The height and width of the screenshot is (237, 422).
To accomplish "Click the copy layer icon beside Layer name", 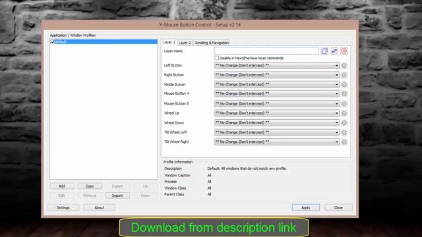I will click(x=324, y=51).
